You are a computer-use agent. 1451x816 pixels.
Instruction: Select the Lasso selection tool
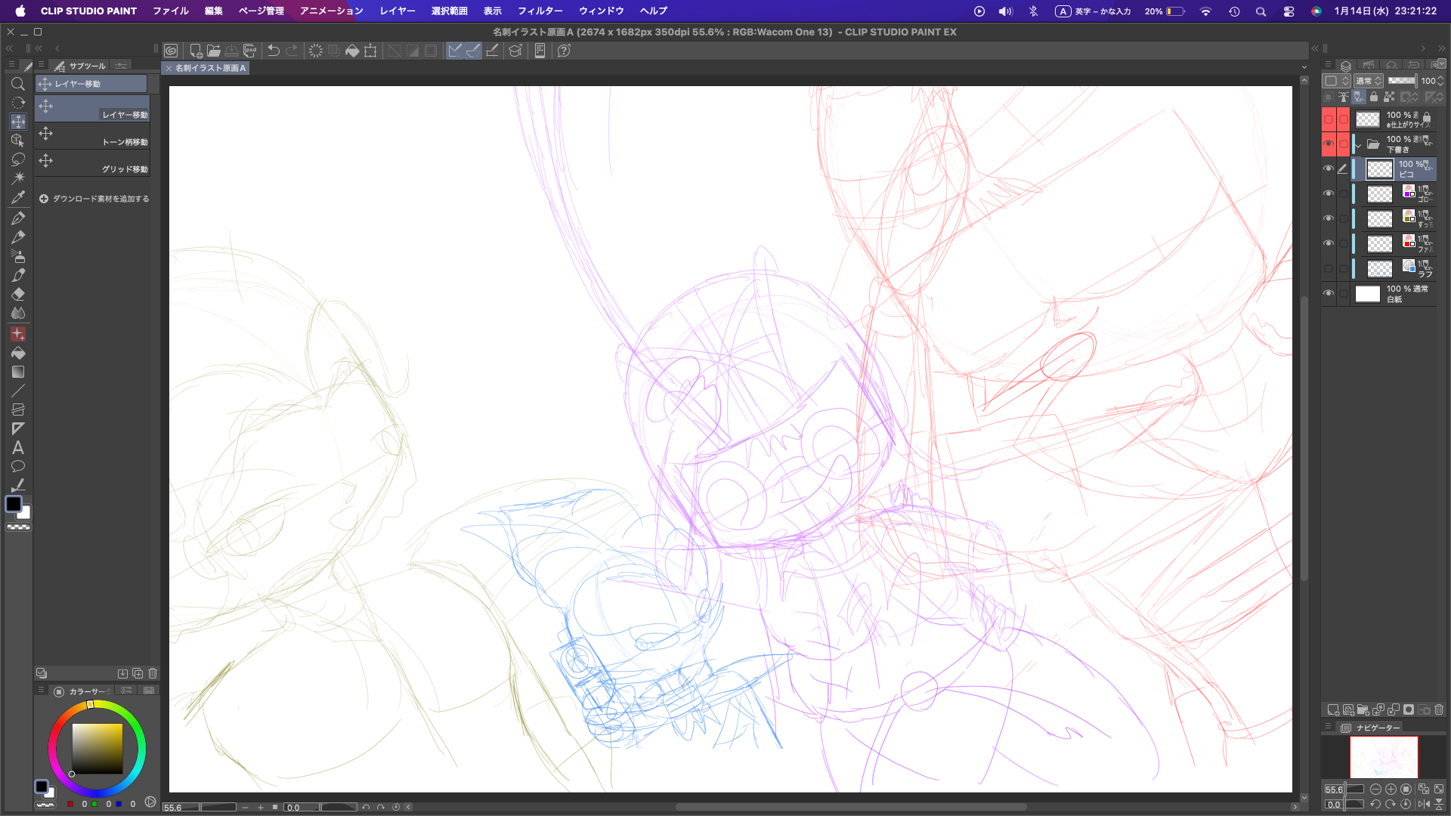18,159
